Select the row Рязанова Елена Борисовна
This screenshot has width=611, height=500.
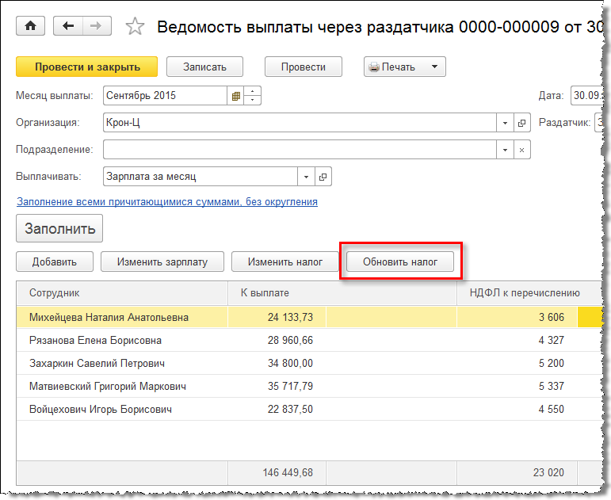tap(95, 341)
